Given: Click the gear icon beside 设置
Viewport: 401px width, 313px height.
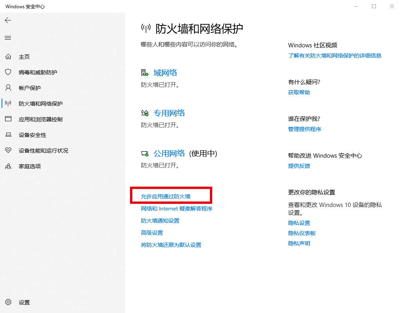Looking at the screenshot, I should pos(8,302).
